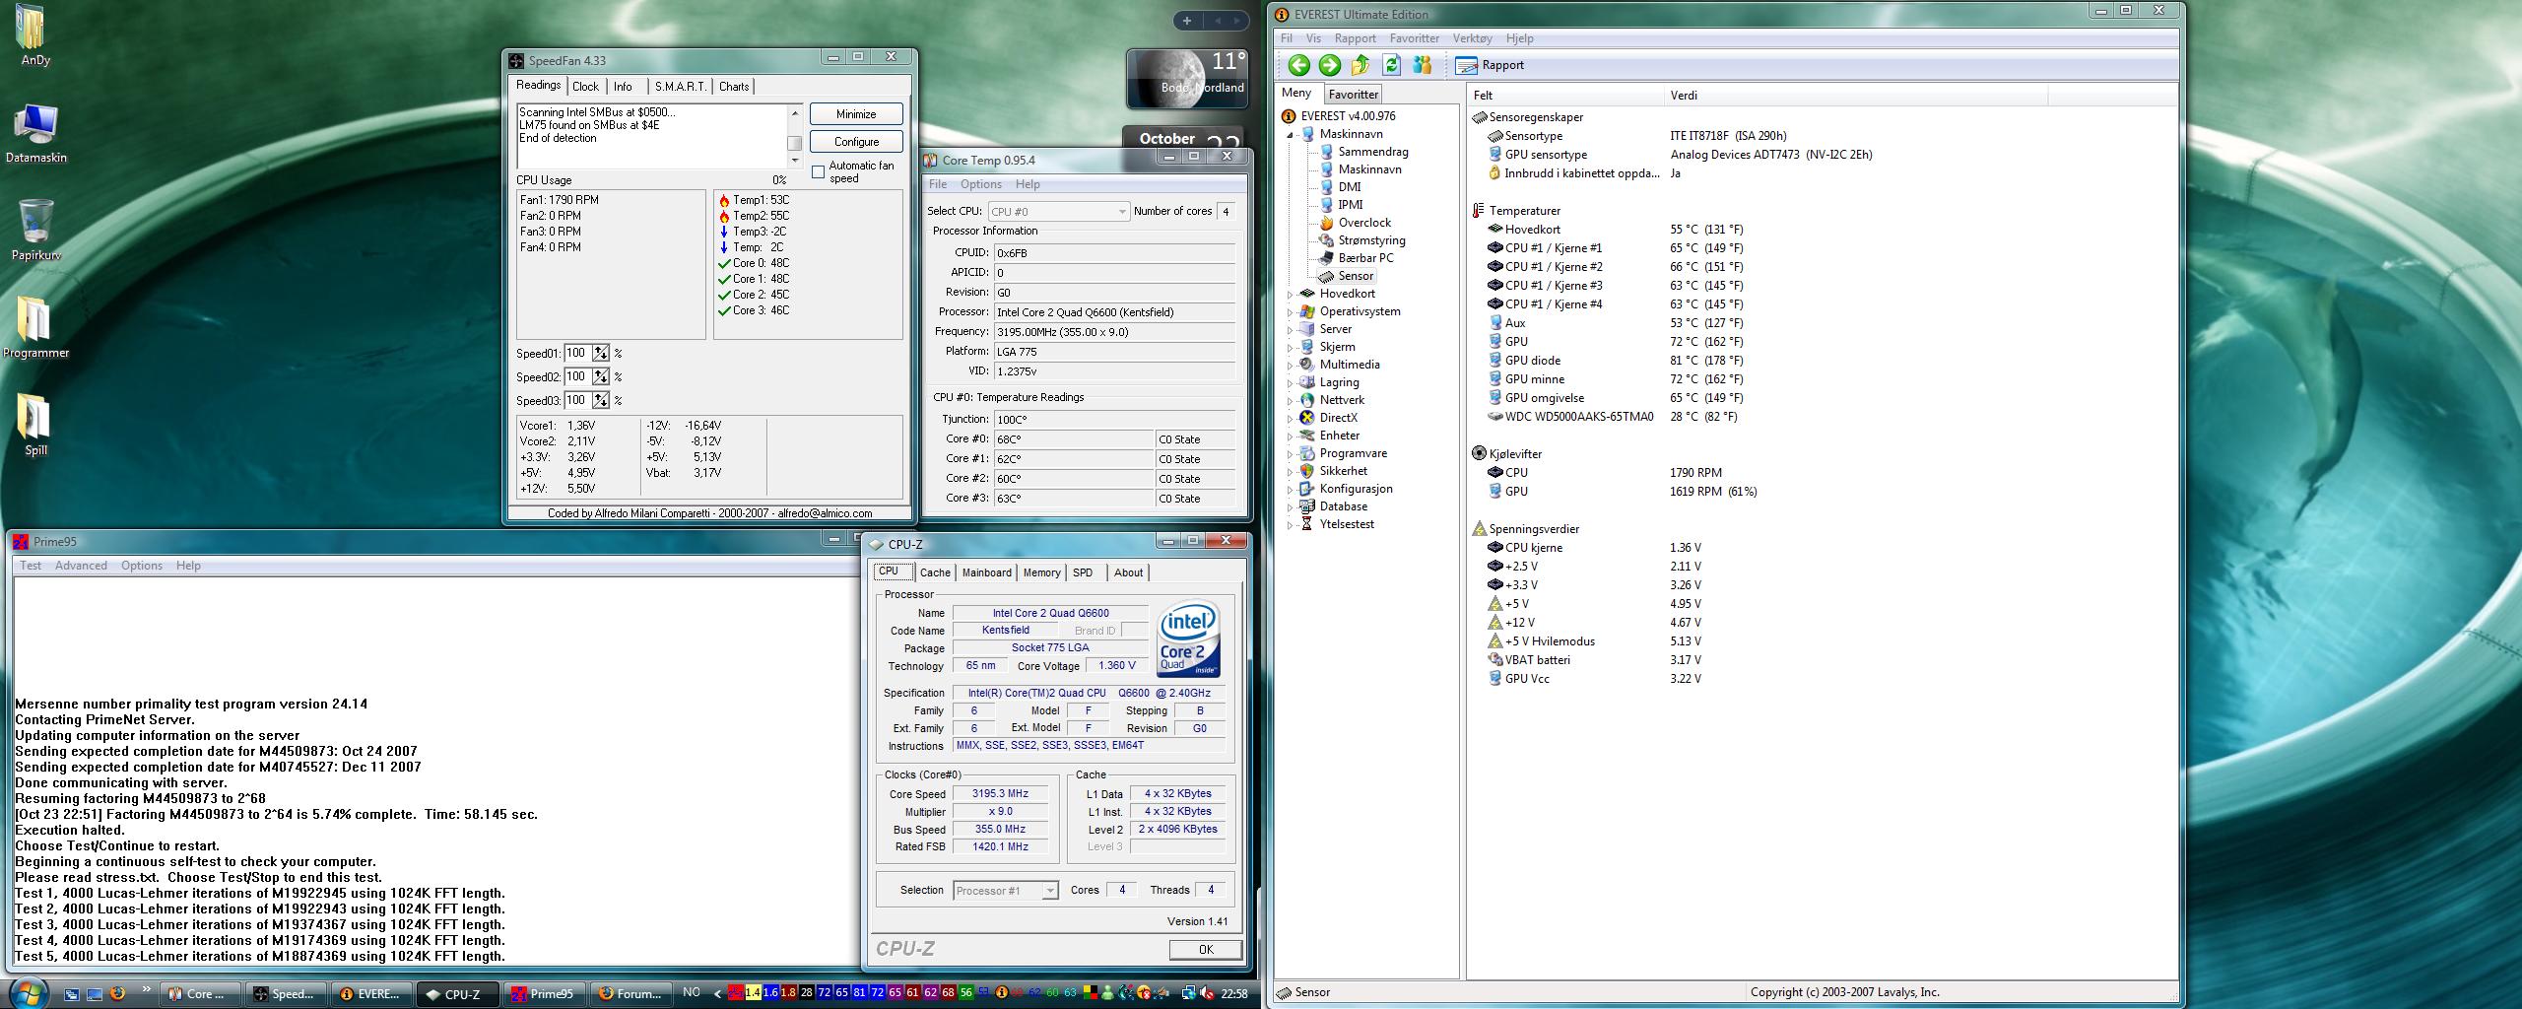The image size is (2522, 1009).
Task: Open the Datamaskin desktop icon
Action: pyautogui.click(x=36, y=133)
